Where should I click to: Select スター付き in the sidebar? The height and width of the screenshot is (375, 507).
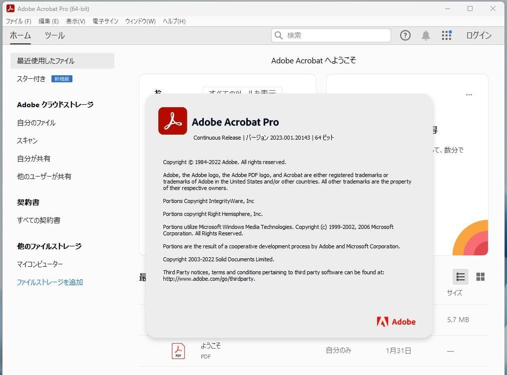pyautogui.click(x=30, y=79)
